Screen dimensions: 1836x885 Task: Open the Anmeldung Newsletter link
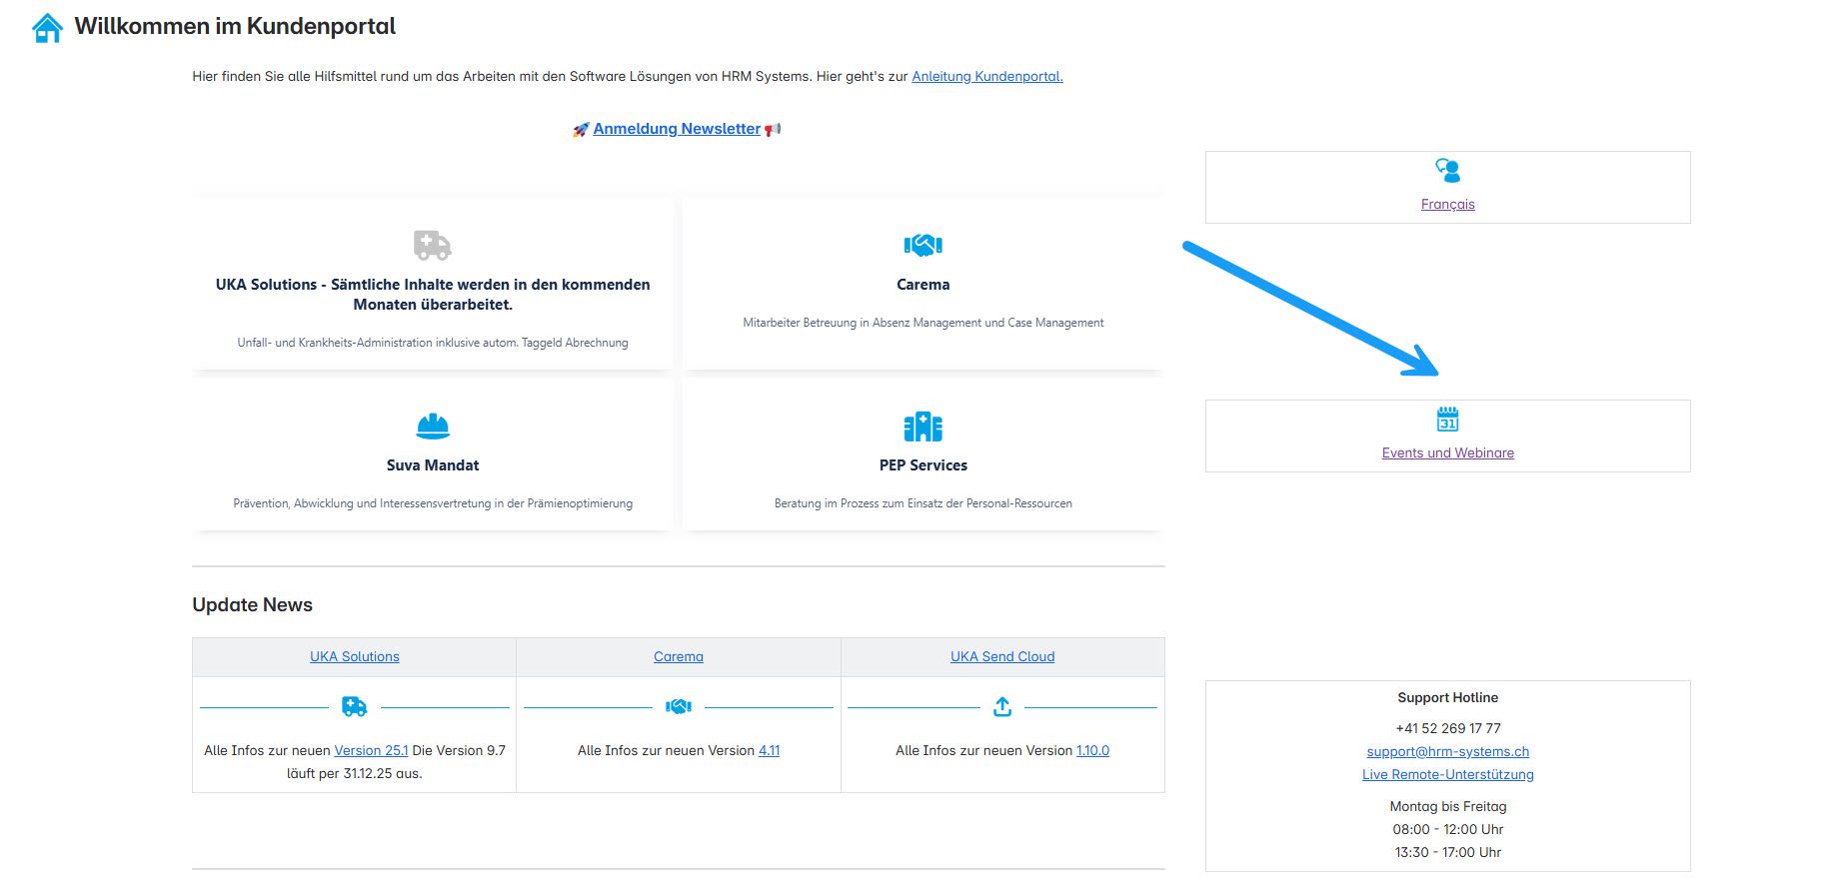677,129
